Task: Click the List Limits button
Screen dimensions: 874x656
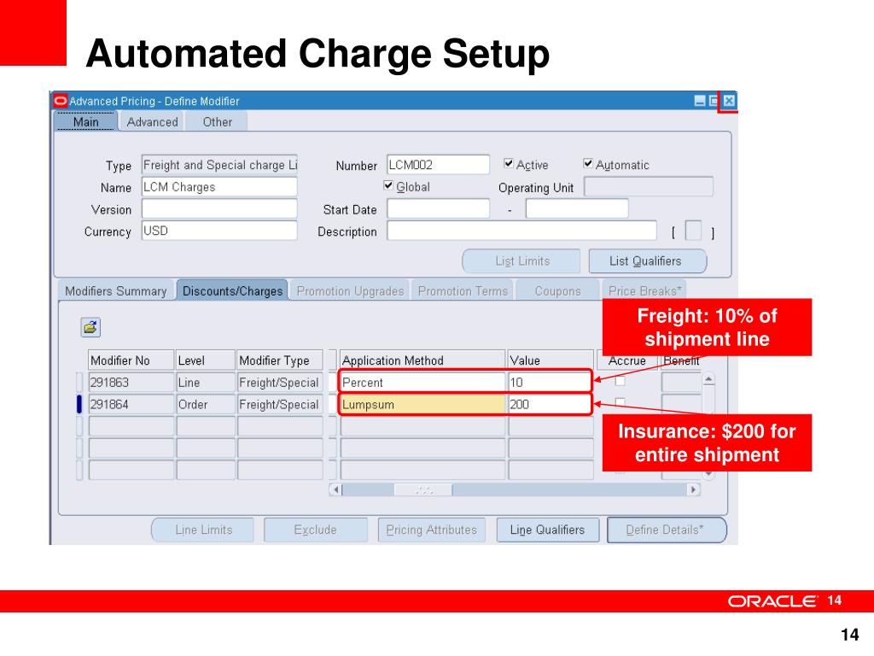Action: (521, 261)
